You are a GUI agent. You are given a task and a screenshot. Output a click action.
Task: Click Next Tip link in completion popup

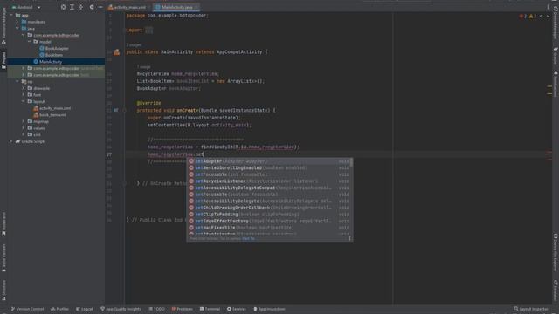click(x=248, y=239)
